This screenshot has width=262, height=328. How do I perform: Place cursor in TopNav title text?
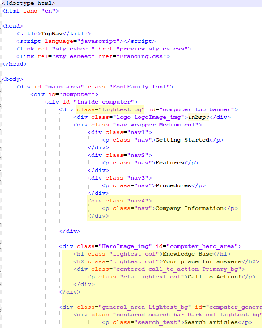tap(52, 34)
